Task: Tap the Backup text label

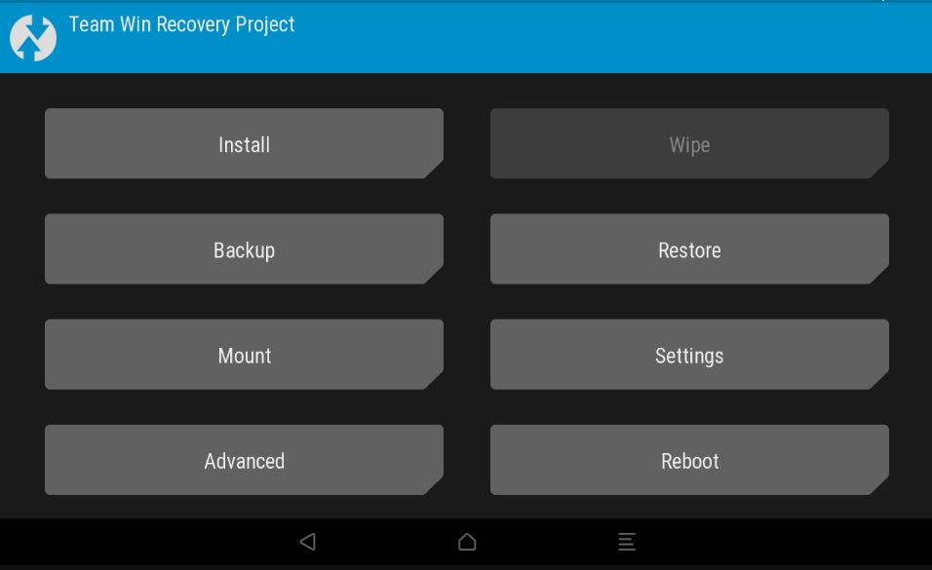Action: click(245, 250)
